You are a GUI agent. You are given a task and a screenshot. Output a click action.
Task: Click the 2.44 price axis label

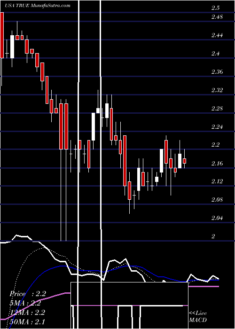tap(217, 35)
